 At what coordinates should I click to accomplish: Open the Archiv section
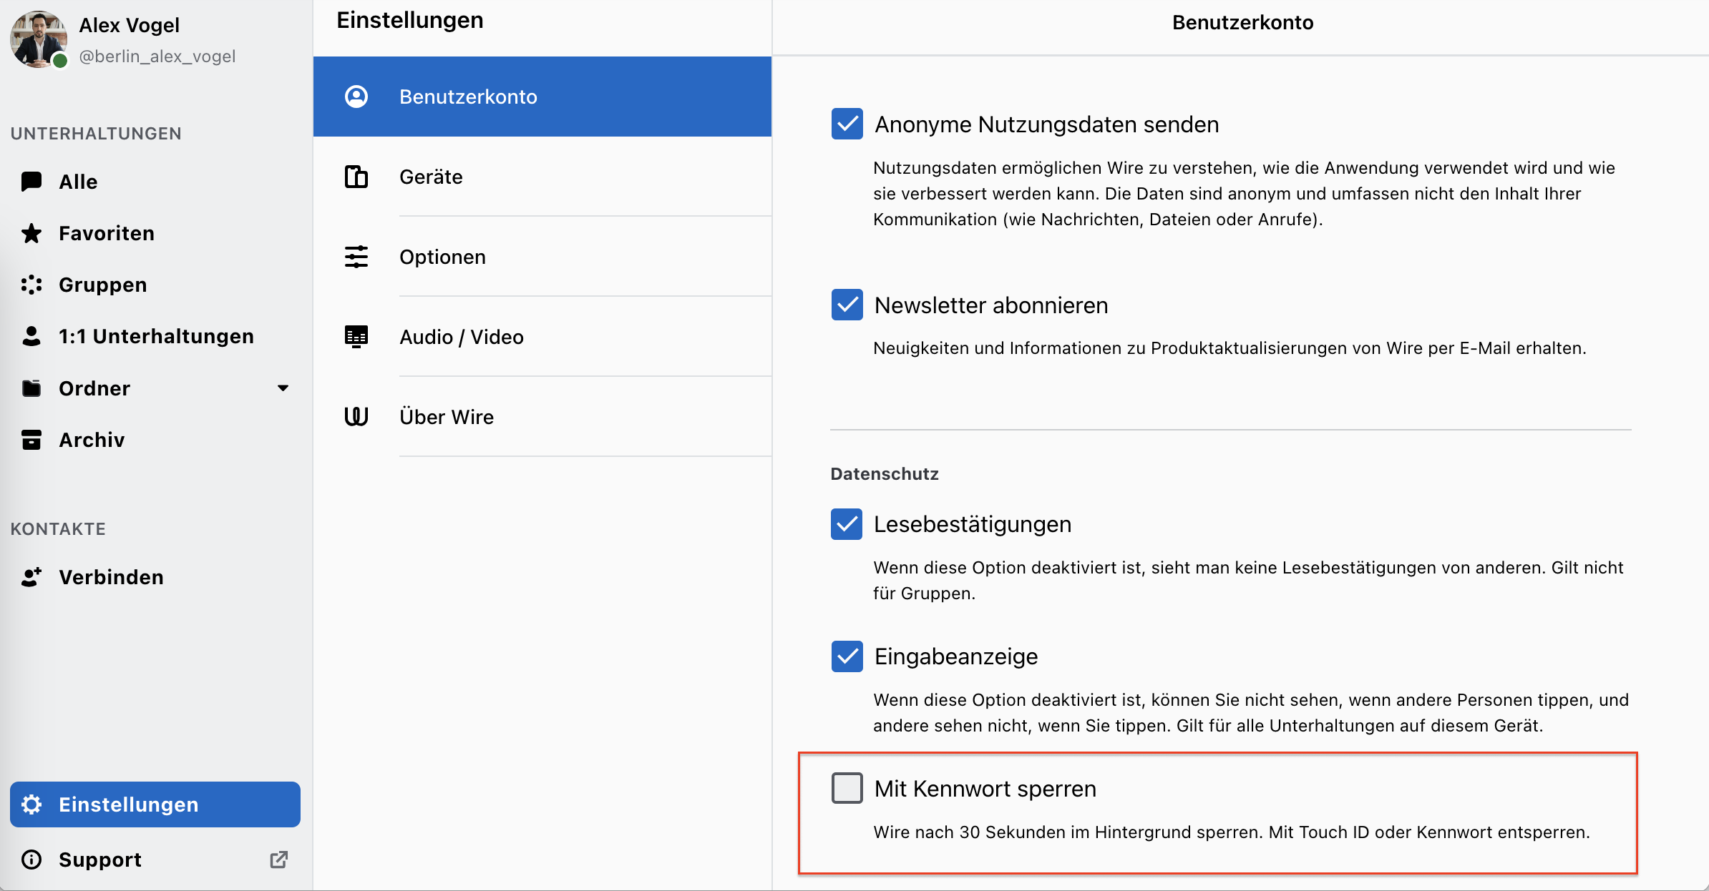point(155,440)
